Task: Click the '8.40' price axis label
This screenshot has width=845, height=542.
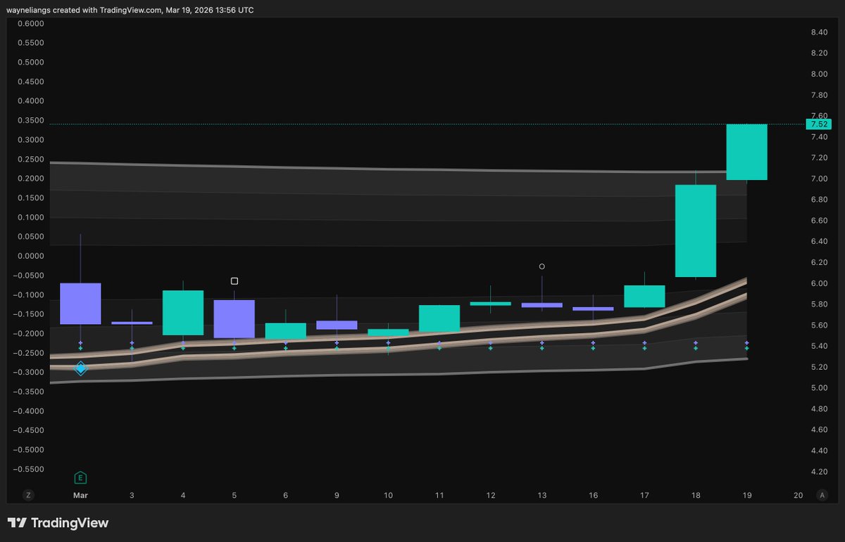Action: pyautogui.click(x=819, y=32)
